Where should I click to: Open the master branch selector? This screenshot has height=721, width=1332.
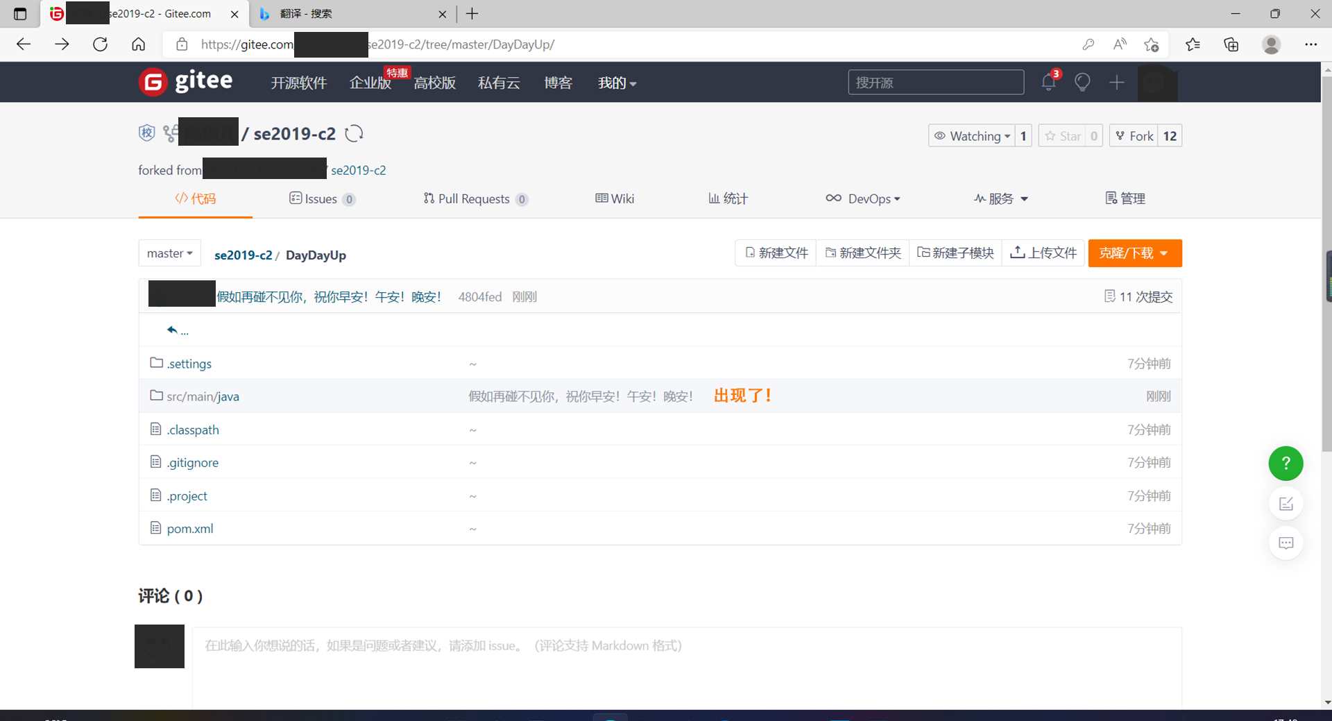pos(169,253)
